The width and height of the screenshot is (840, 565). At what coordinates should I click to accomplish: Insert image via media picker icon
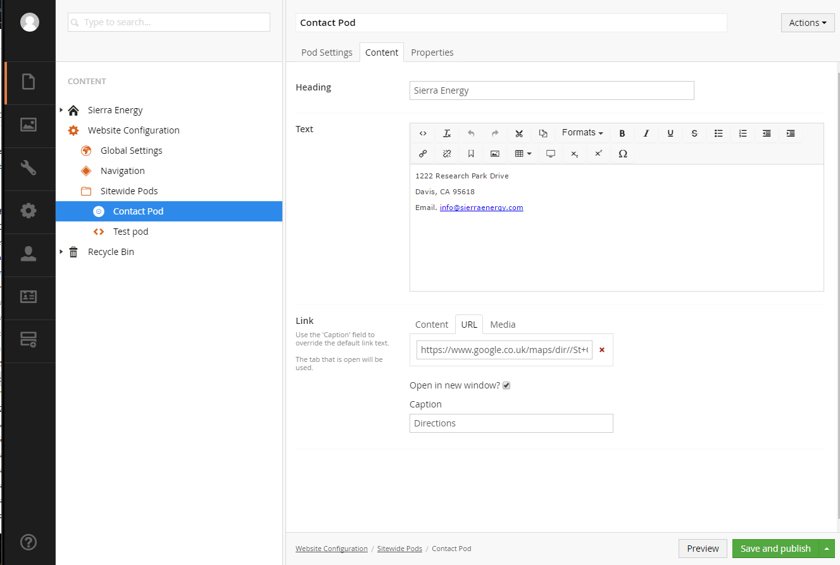[x=495, y=154]
